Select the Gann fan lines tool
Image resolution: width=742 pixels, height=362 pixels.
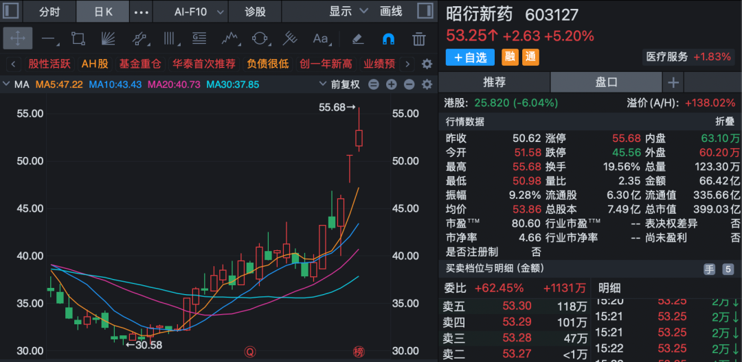(x=109, y=38)
